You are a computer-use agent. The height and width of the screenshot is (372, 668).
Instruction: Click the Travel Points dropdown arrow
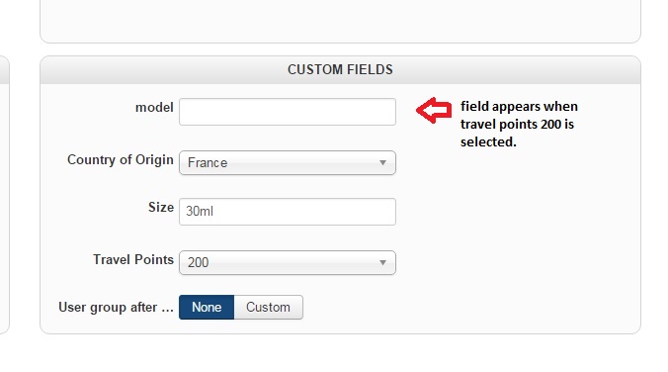point(382,262)
